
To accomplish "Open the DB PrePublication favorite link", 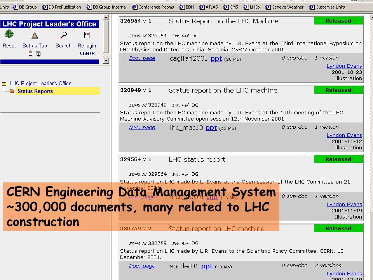I will 65,7.
